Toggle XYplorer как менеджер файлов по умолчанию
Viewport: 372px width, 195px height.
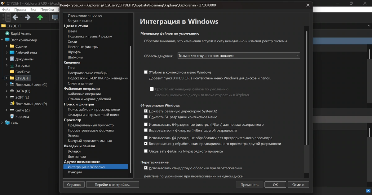(x=152, y=89)
